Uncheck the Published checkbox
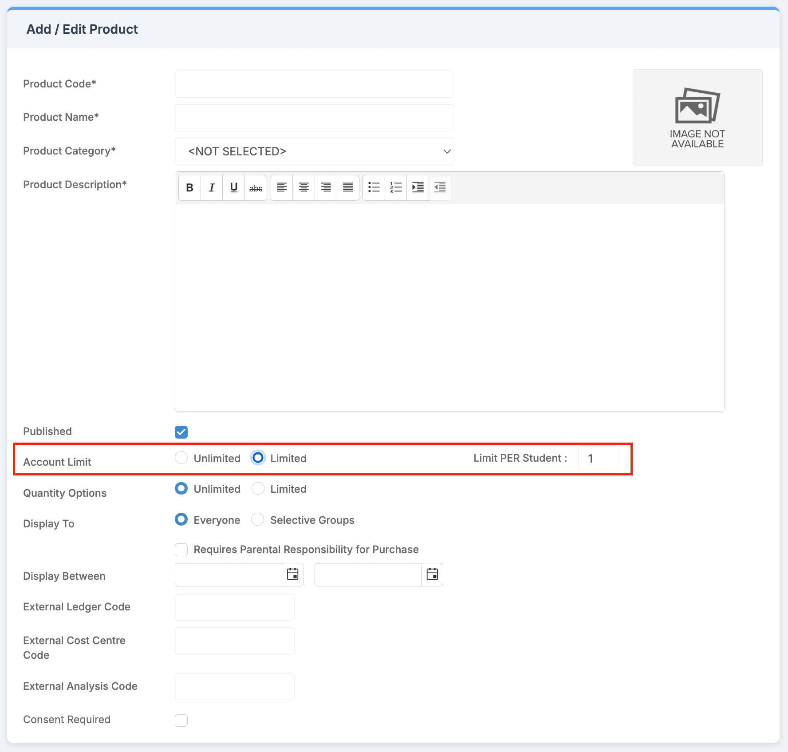 click(x=181, y=431)
